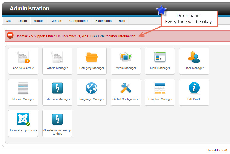
Task: Open the Extensions menu
Action: coord(103,21)
